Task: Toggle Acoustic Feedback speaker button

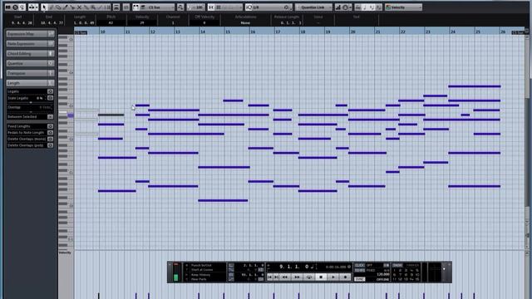Action: tap(22, 7)
